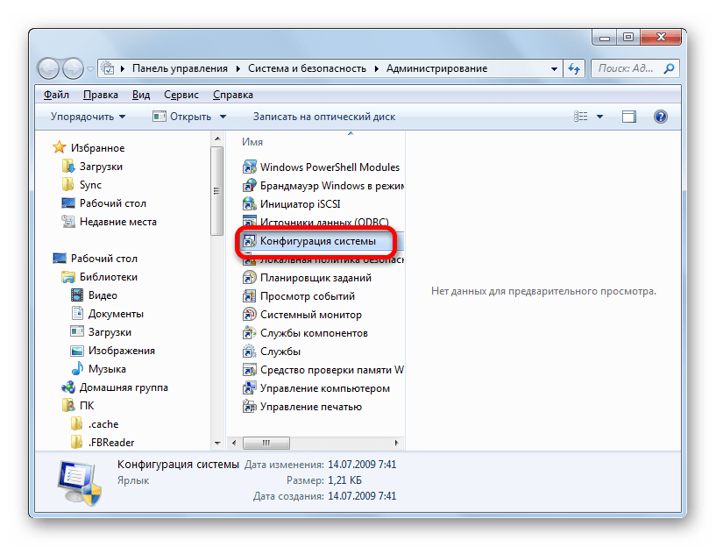The width and height of the screenshot is (716, 547).
Task: Expand the view options dropdown arrow
Action: (599, 117)
